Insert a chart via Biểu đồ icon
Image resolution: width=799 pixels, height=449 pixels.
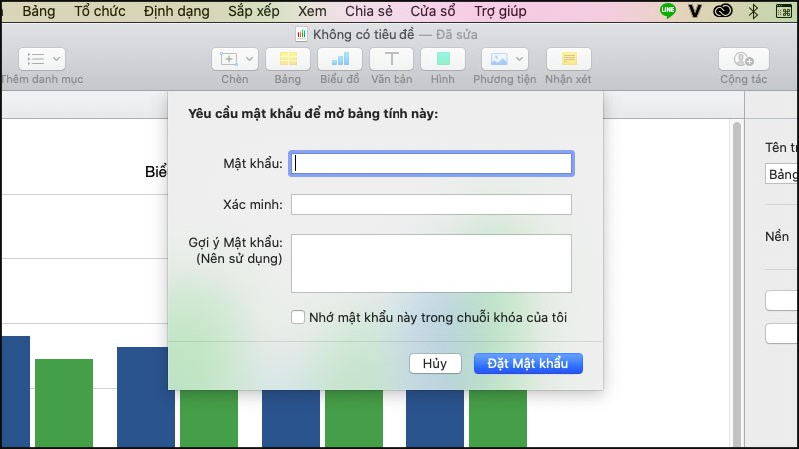click(x=340, y=59)
